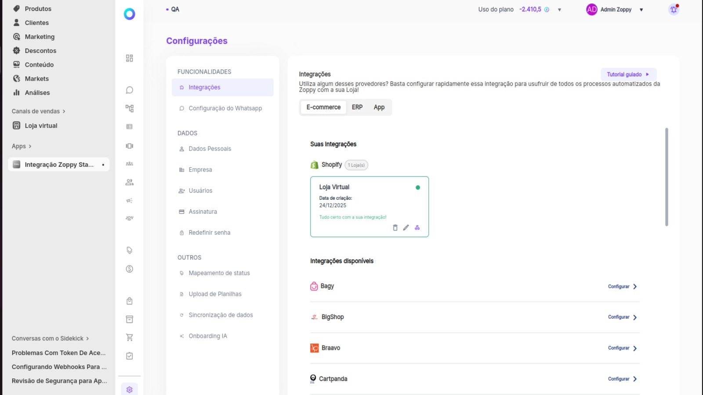Image resolution: width=703 pixels, height=395 pixels.
Task: Click Configurar for the Bagy integration
Action: pos(622,287)
